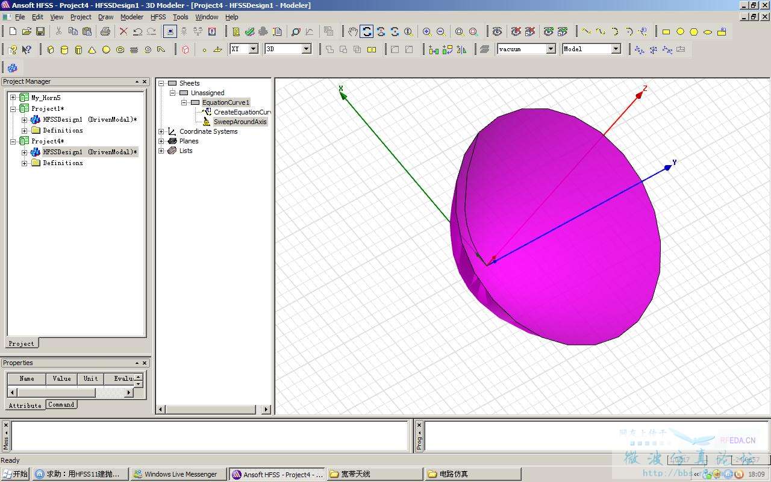The width and height of the screenshot is (771, 482).
Task: Select EquationCurve1 in the model tree
Action: pos(225,102)
